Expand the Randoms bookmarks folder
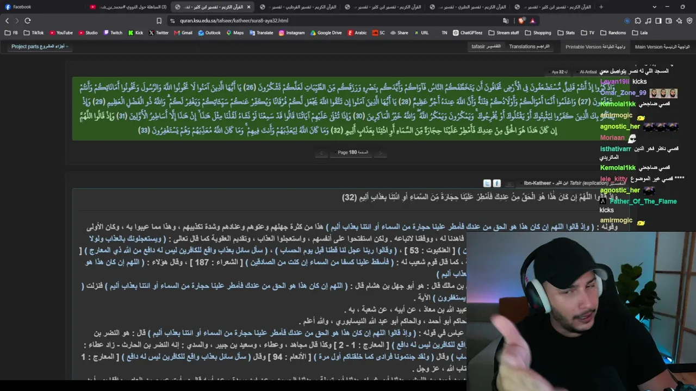This screenshot has height=391, width=696. coord(613,33)
